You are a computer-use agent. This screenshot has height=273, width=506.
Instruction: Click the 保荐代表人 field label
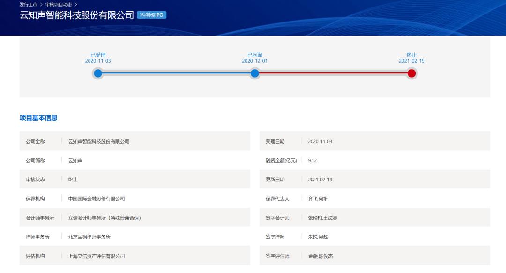click(x=277, y=199)
